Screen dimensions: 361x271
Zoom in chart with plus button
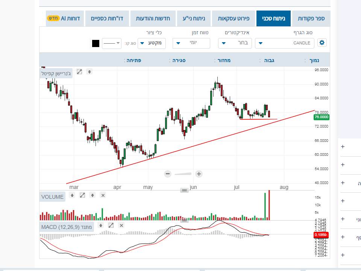pos(199,174)
